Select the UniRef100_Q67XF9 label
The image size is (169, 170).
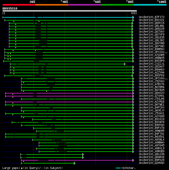pos(152,34)
